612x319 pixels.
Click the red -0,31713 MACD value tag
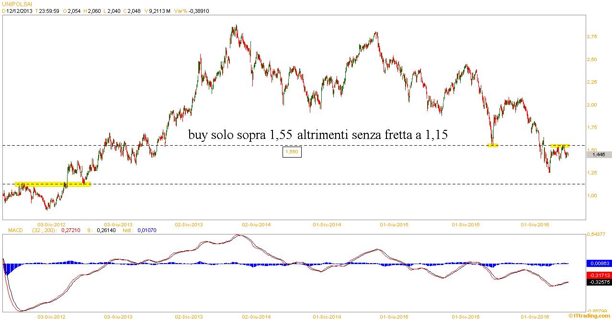point(598,275)
